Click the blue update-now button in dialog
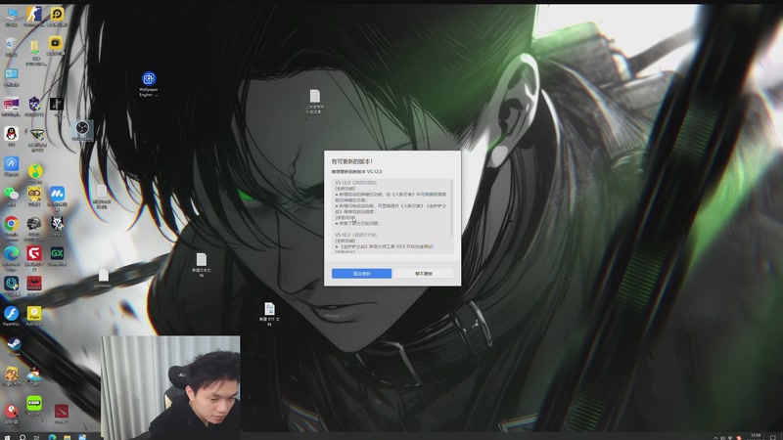The image size is (783, 440). click(x=361, y=274)
